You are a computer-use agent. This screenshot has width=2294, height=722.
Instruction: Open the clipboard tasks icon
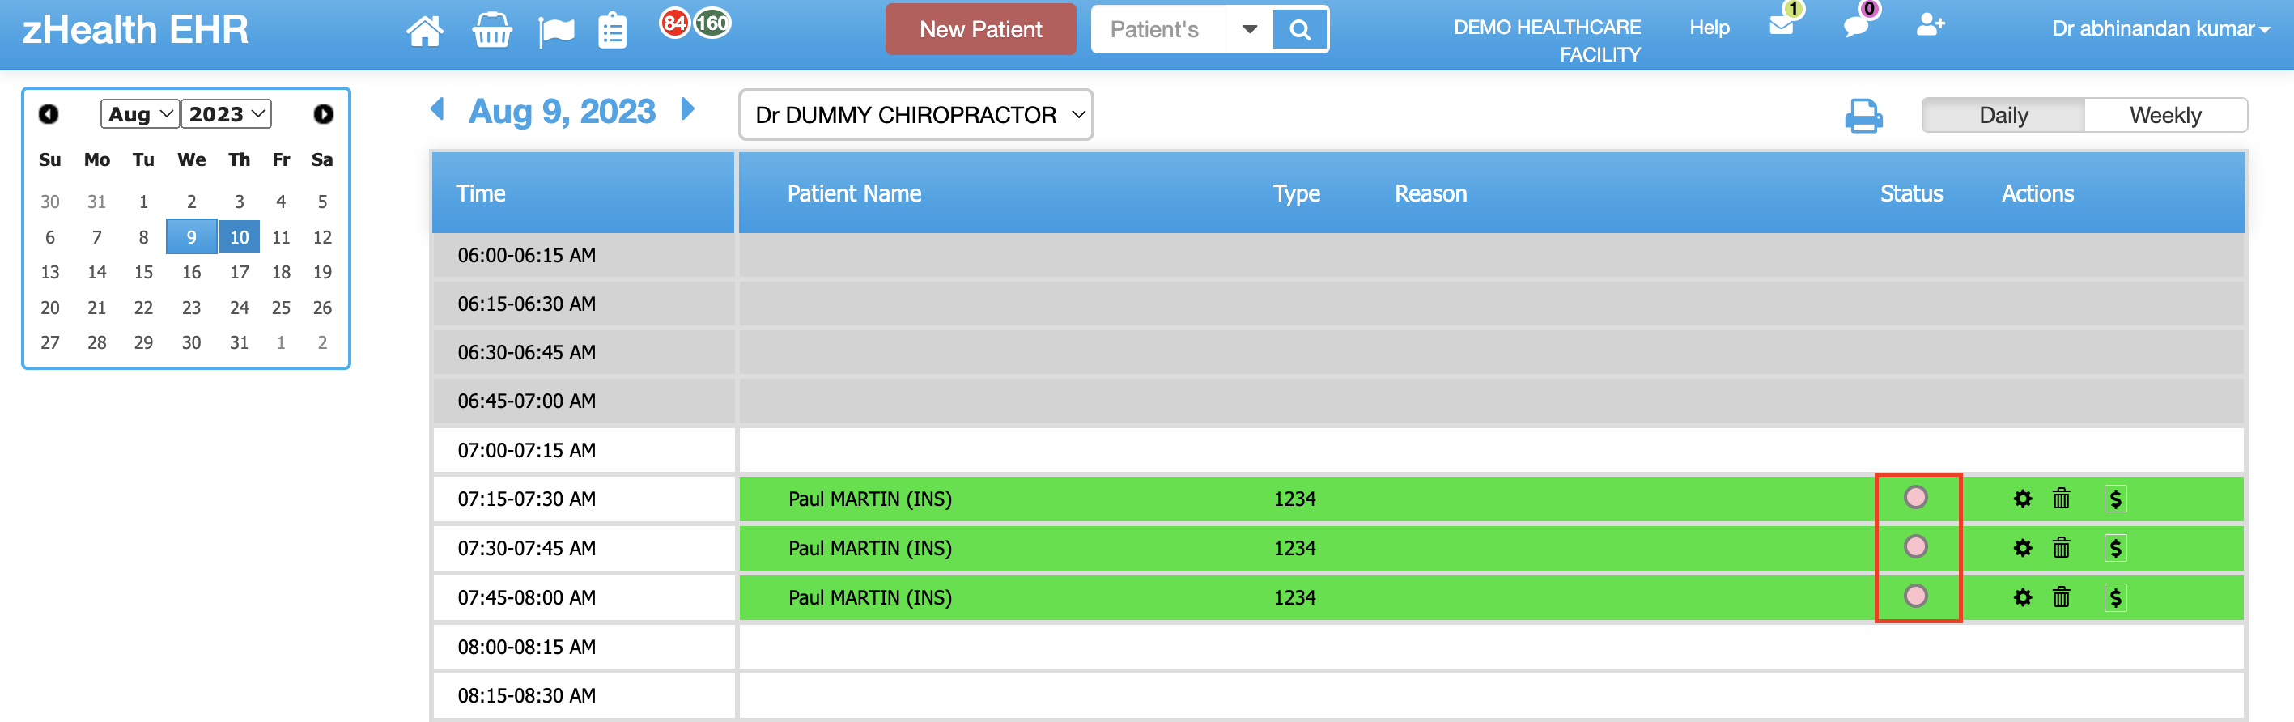pyautogui.click(x=612, y=31)
